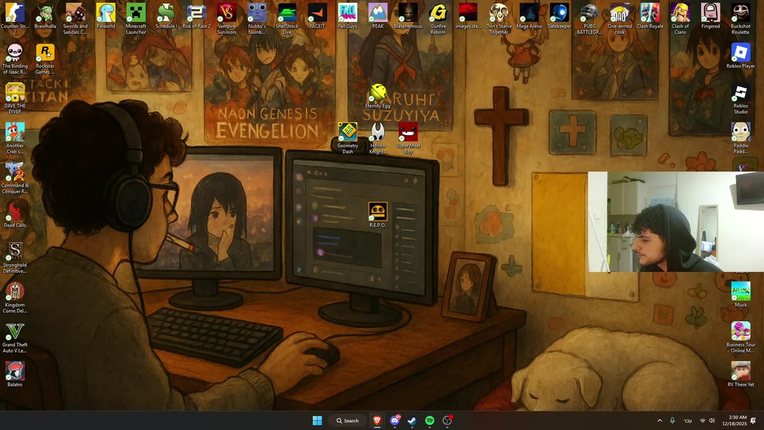This screenshot has height=430, width=764.
Task: Open Steam from the taskbar
Action: click(412, 420)
